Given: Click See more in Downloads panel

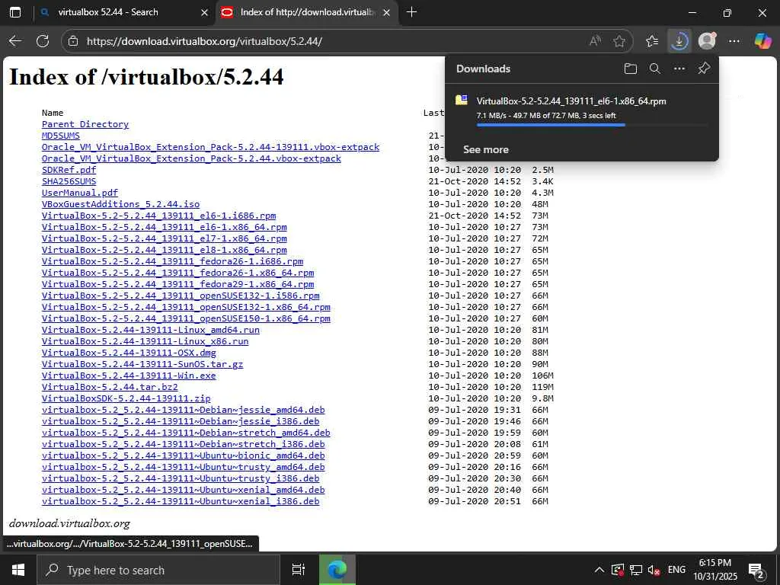Looking at the screenshot, I should (x=486, y=149).
